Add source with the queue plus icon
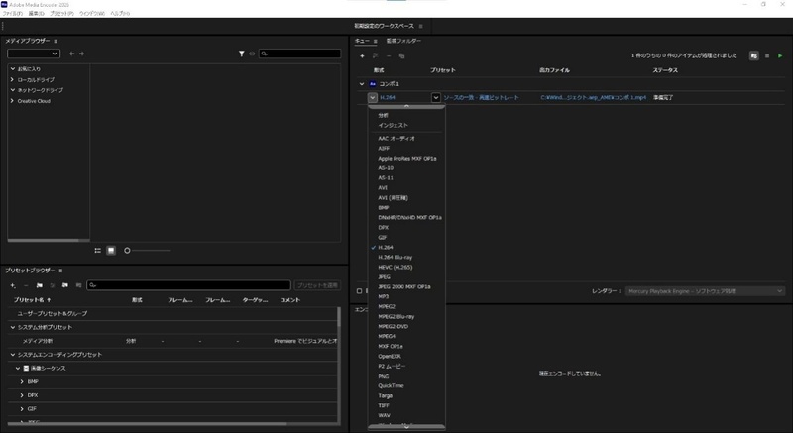 click(362, 56)
